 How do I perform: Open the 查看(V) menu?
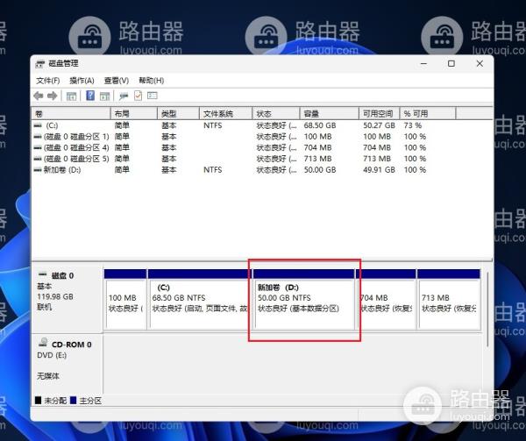pyautogui.click(x=117, y=81)
